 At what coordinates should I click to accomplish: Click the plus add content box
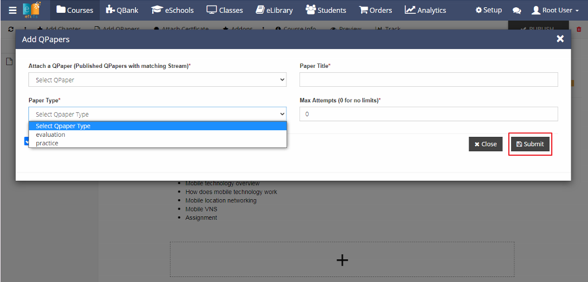[x=342, y=260]
